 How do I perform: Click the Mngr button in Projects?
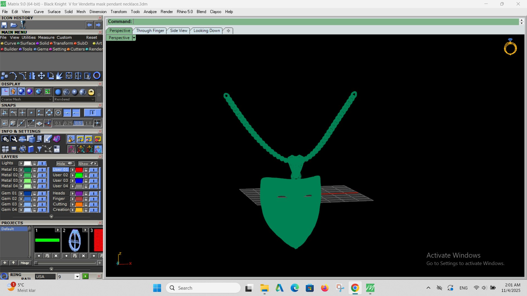[x=25, y=263]
